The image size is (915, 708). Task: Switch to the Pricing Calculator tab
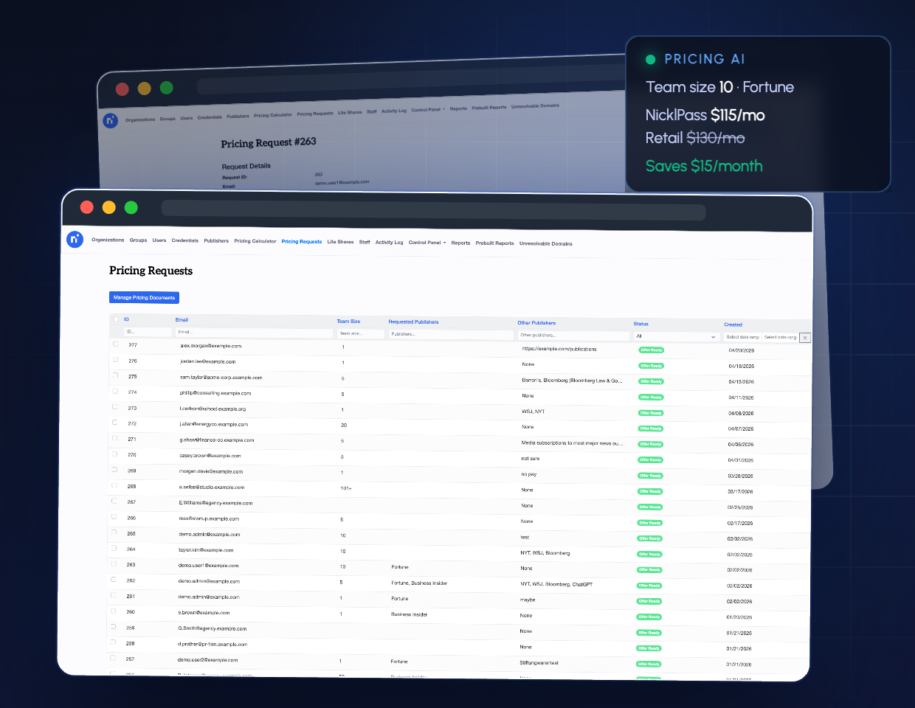click(x=255, y=241)
